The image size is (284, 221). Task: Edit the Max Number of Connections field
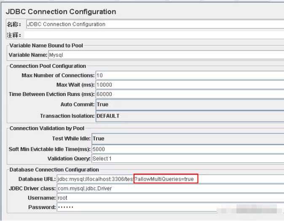point(190,75)
